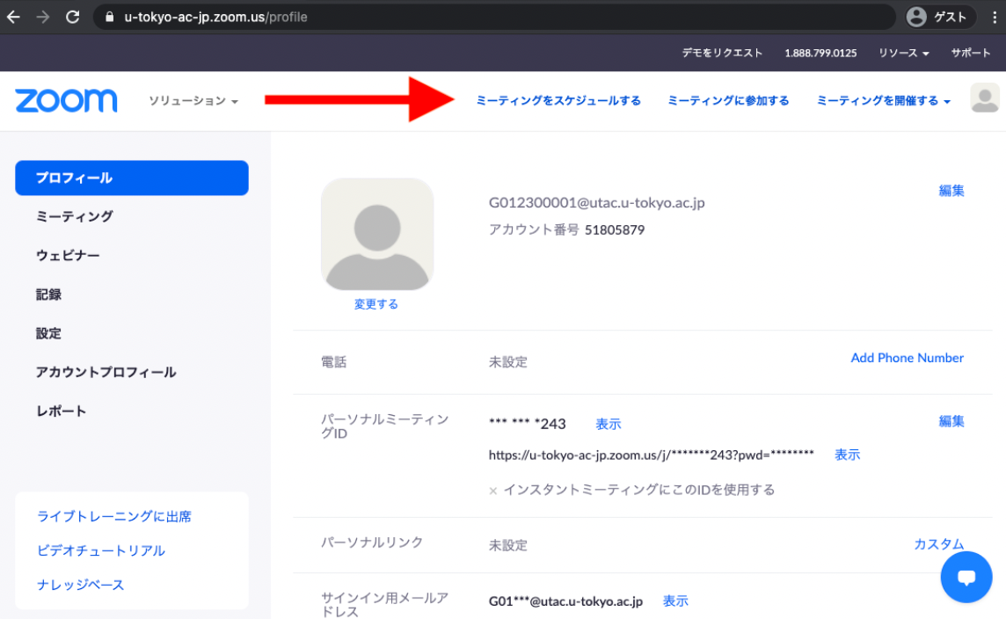Image resolution: width=1006 pixels, height=619 pixels.
Task: Click 編集 for personal meeting ID
Action: pyautogui.click(x=951, y=421)
